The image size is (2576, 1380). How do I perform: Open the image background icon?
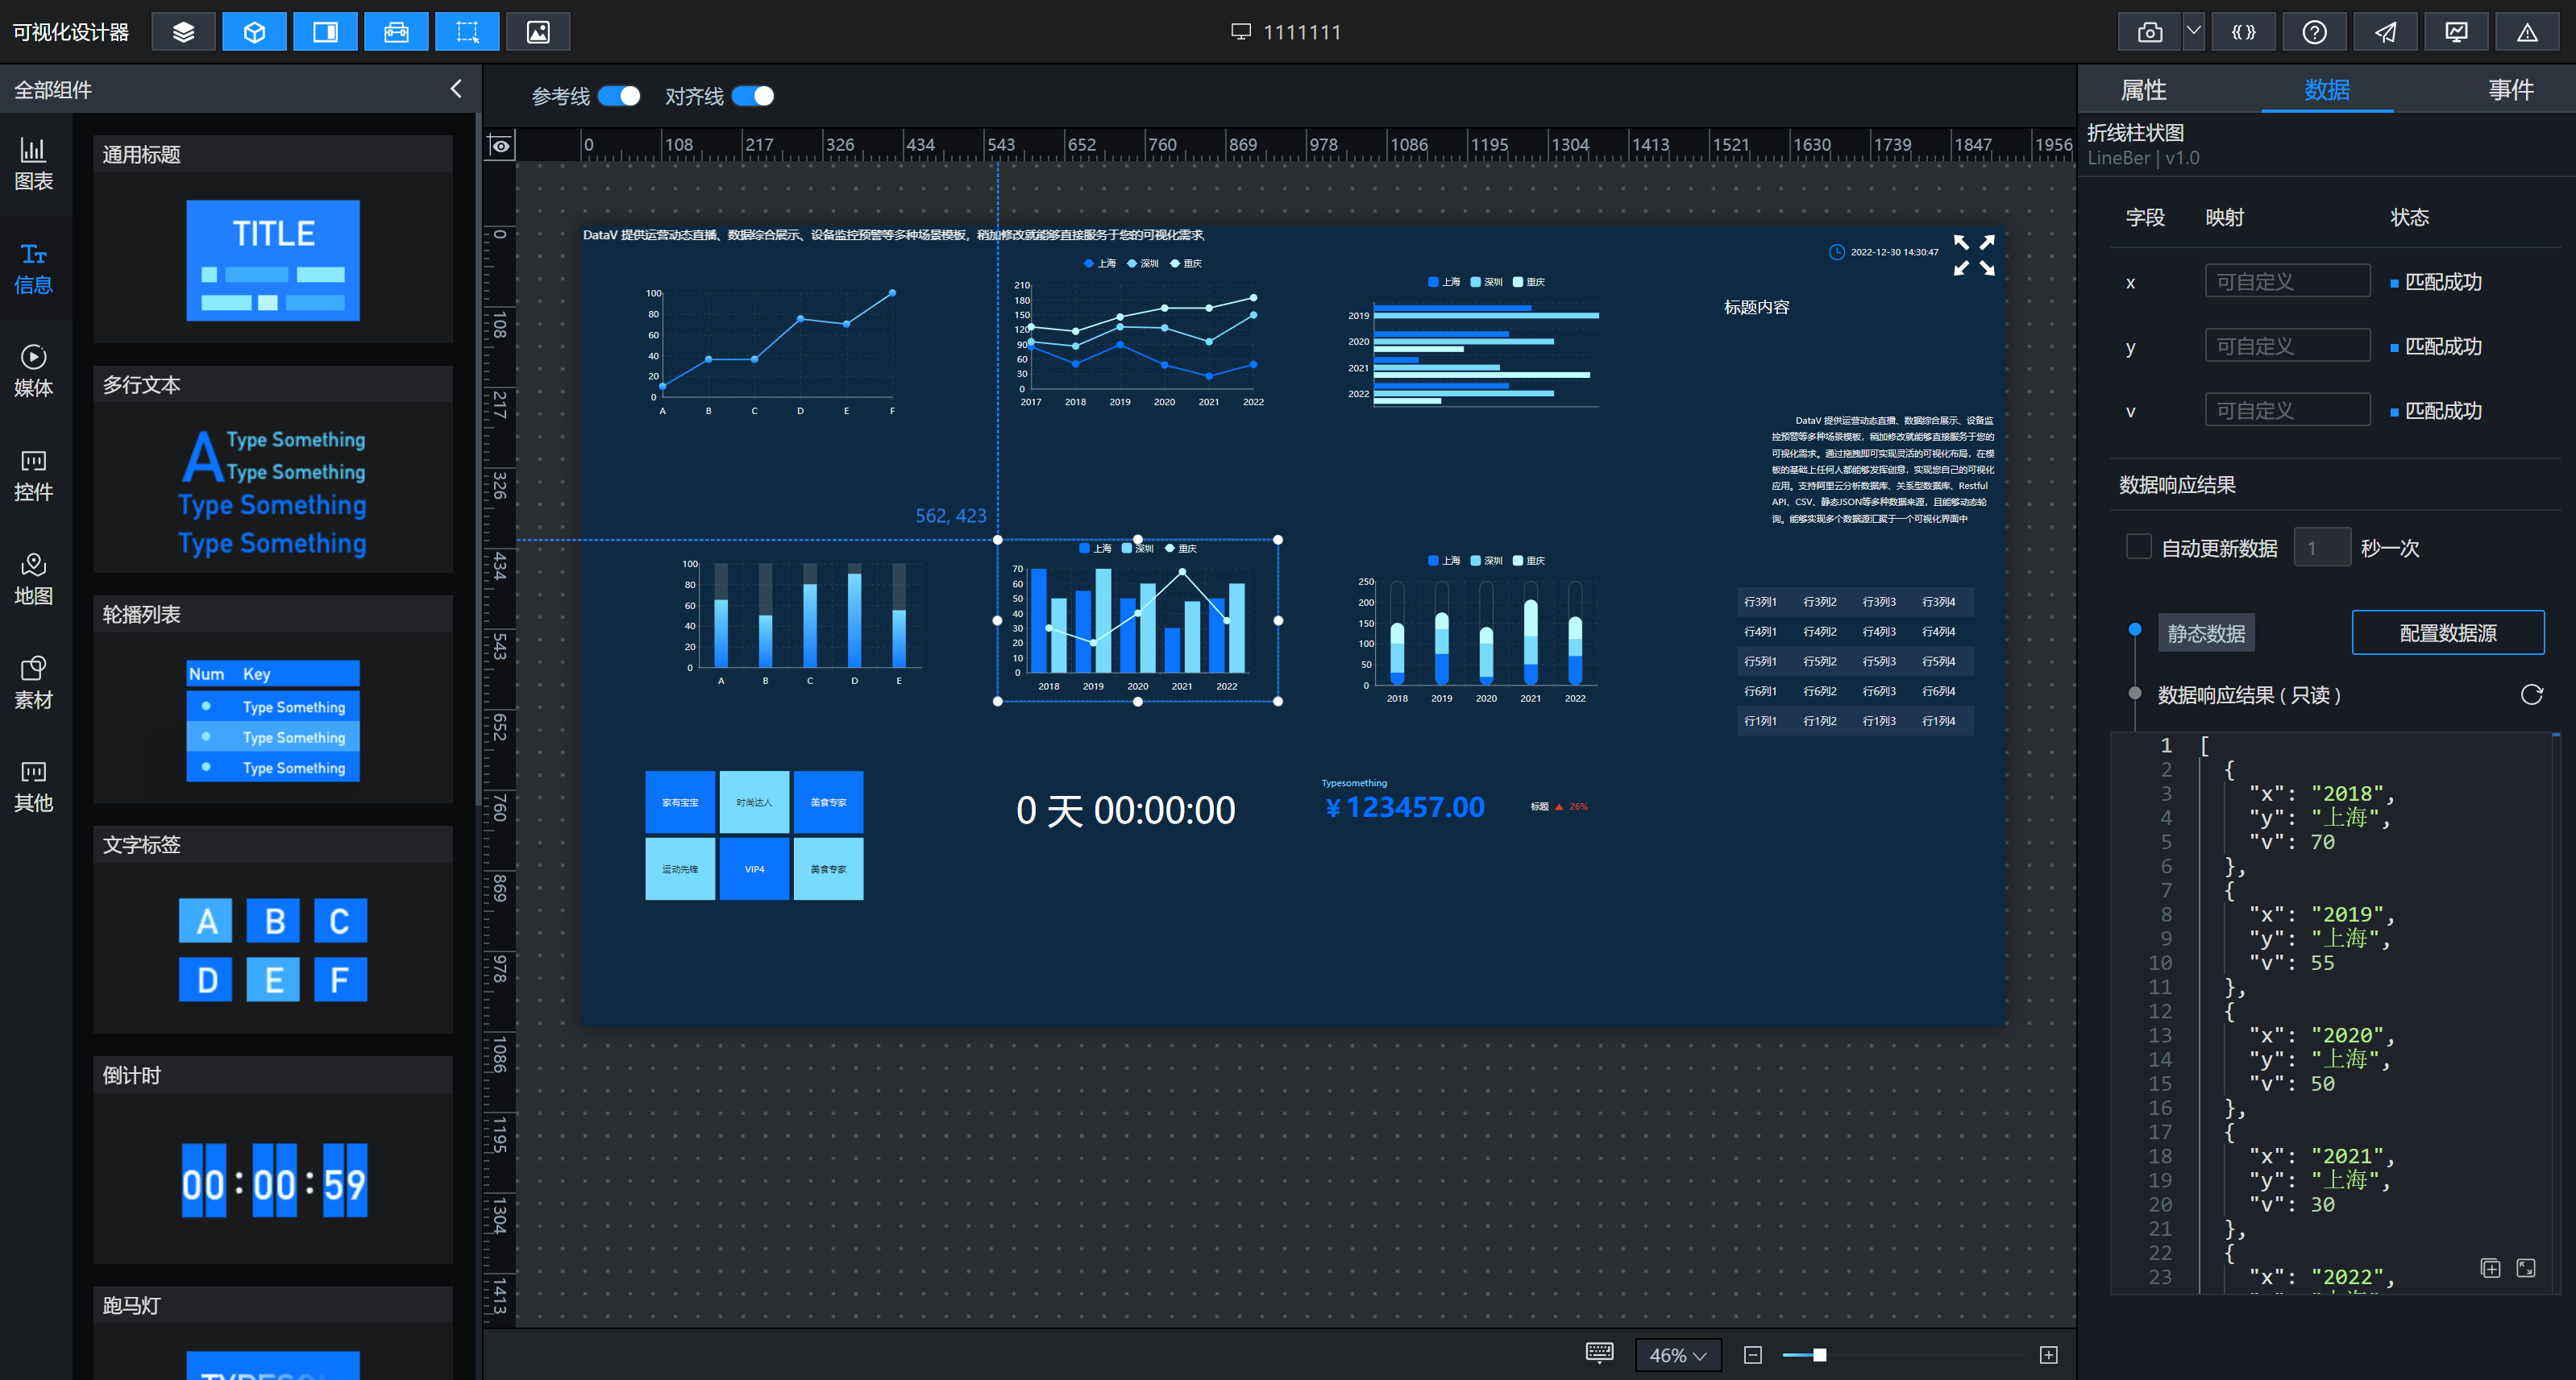click(x=538, y=32)
